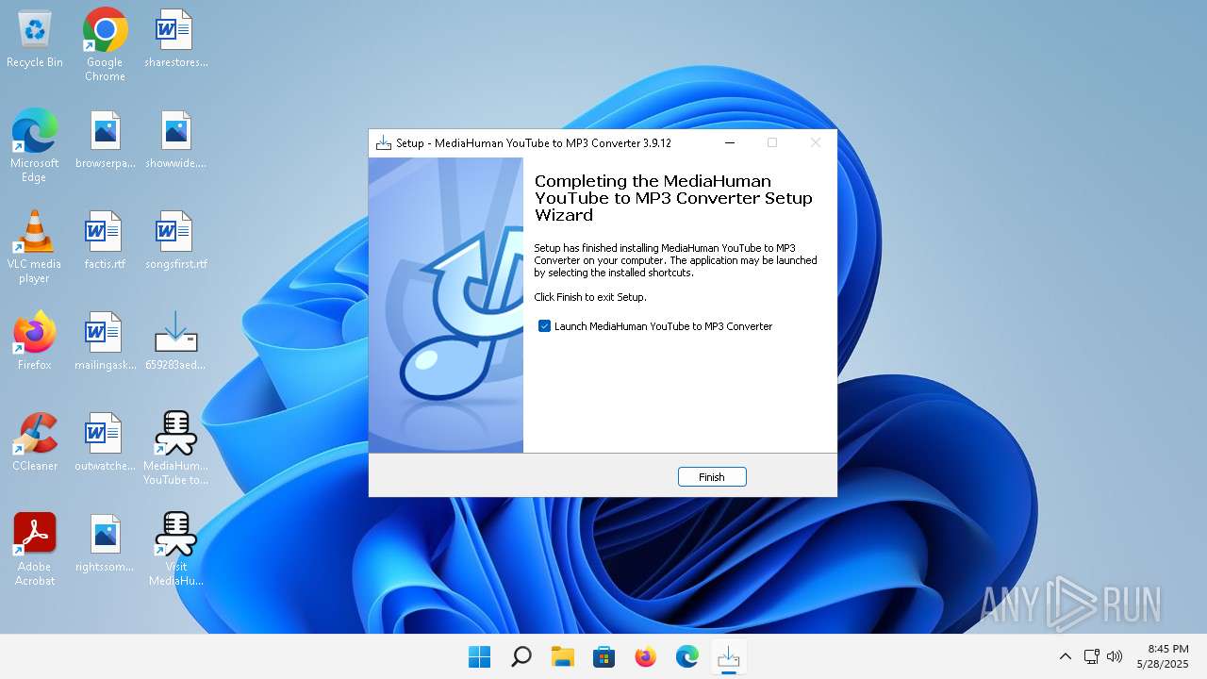
Task: Click the setup installer icon in title bar
Action: 383,143
